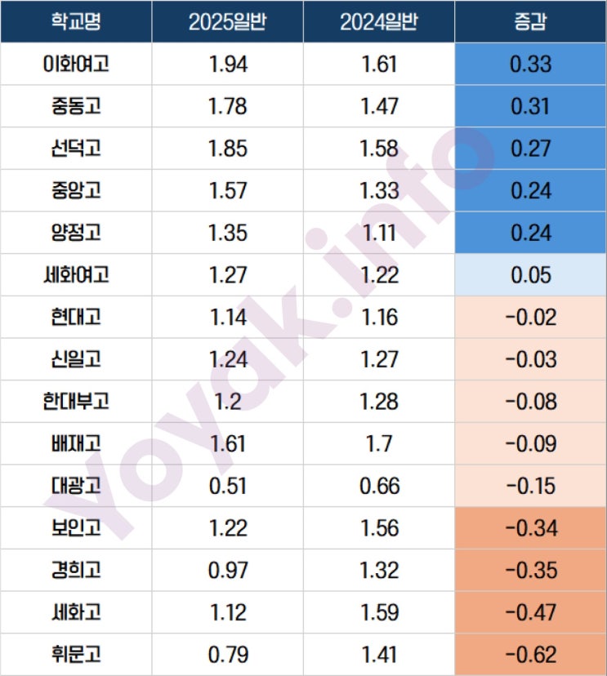Click the -0.02 cell for 현대고
Screen dimensions: 607x676
[x=530, y=318]
